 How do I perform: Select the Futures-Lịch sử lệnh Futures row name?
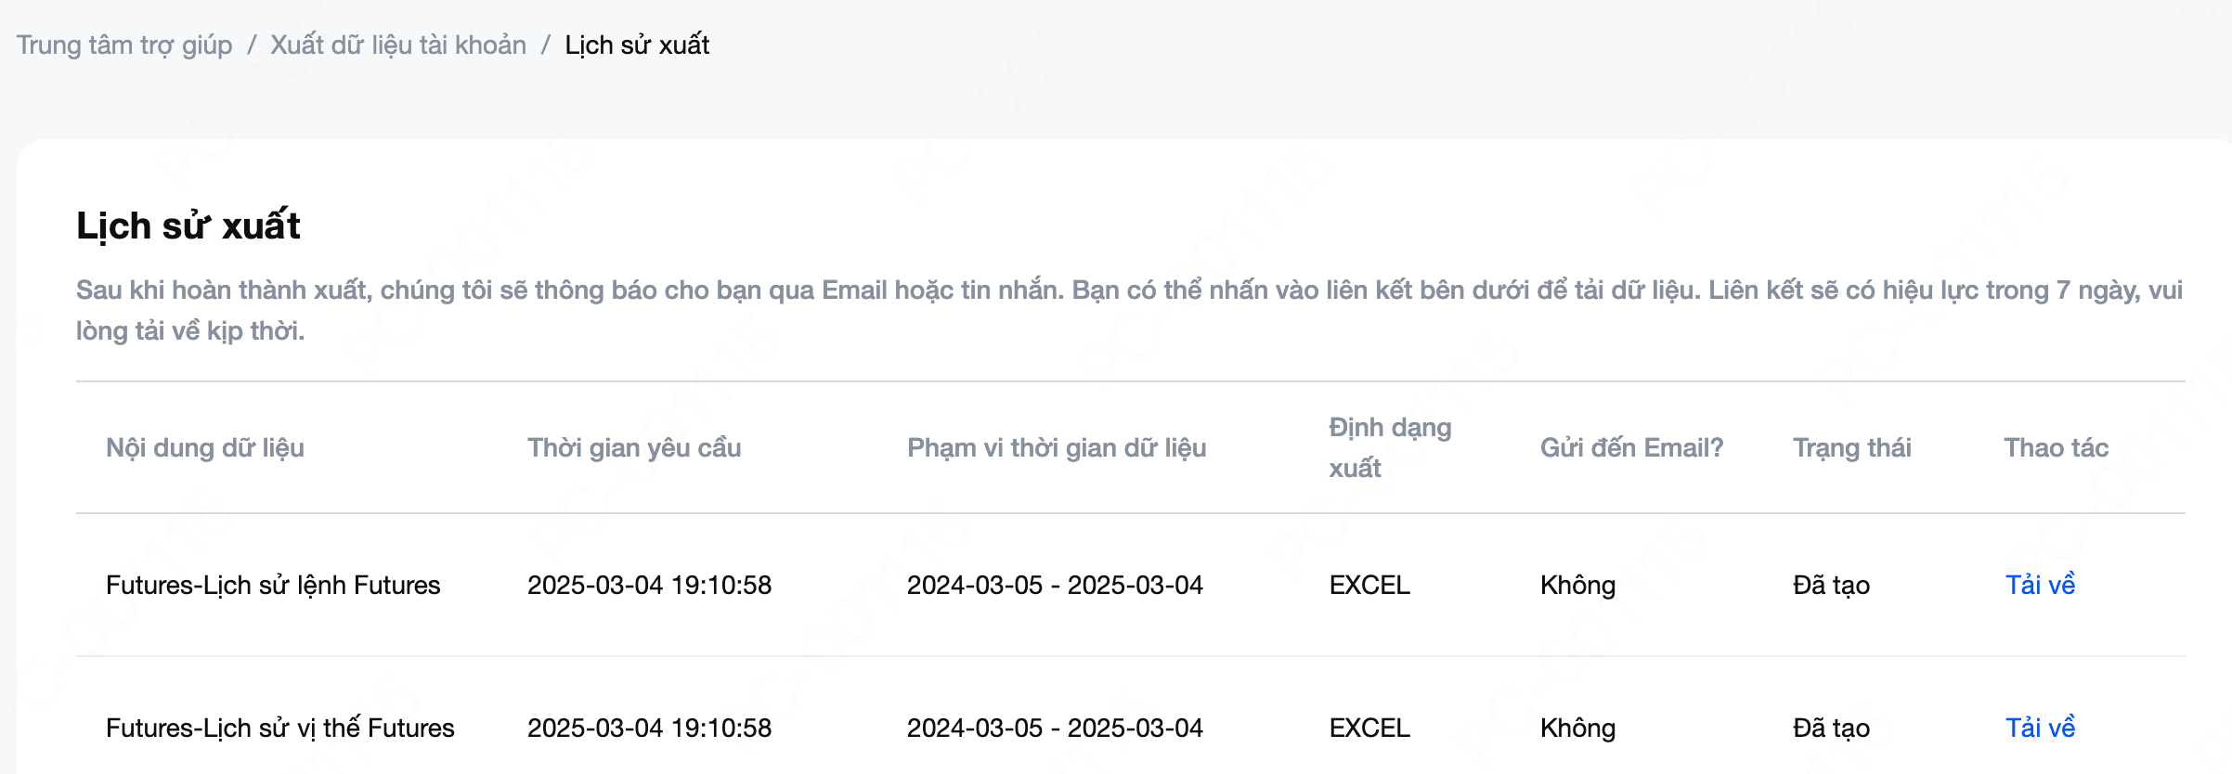click(273, 585)
